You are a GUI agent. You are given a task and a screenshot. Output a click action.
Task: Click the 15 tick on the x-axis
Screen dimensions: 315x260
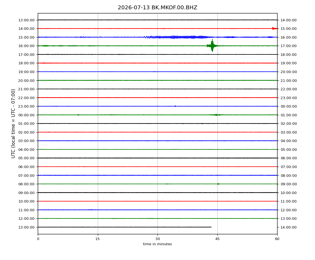click(98, 239)
